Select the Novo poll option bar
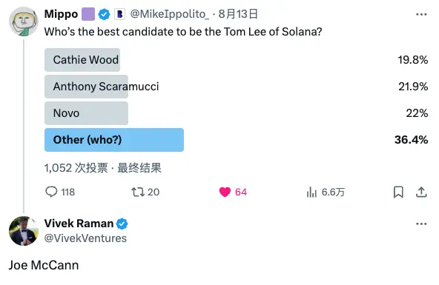This screenshot has height=285, width=439. (x=86, y=113)
